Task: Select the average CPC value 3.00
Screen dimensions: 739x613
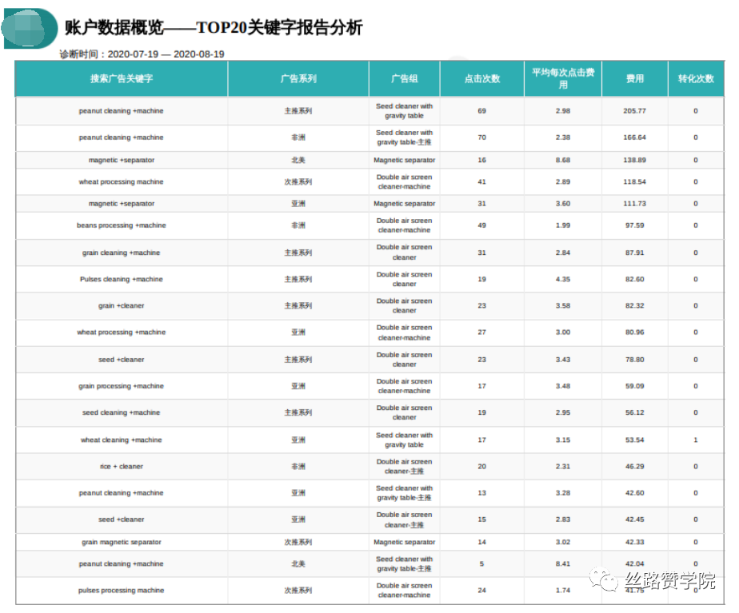Action: pos(563,332)
